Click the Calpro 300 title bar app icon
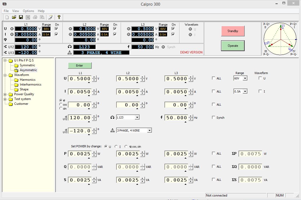The image size is (301, 200). (x=4, y=4)
